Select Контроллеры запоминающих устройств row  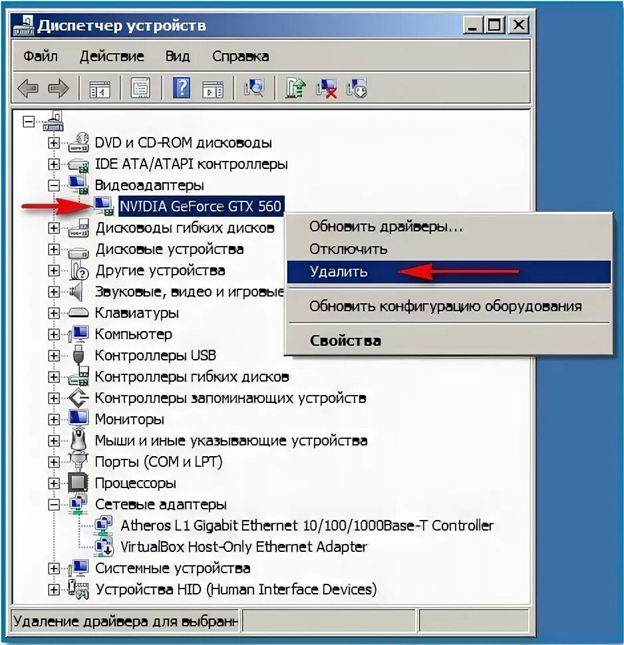pos(230,398)
